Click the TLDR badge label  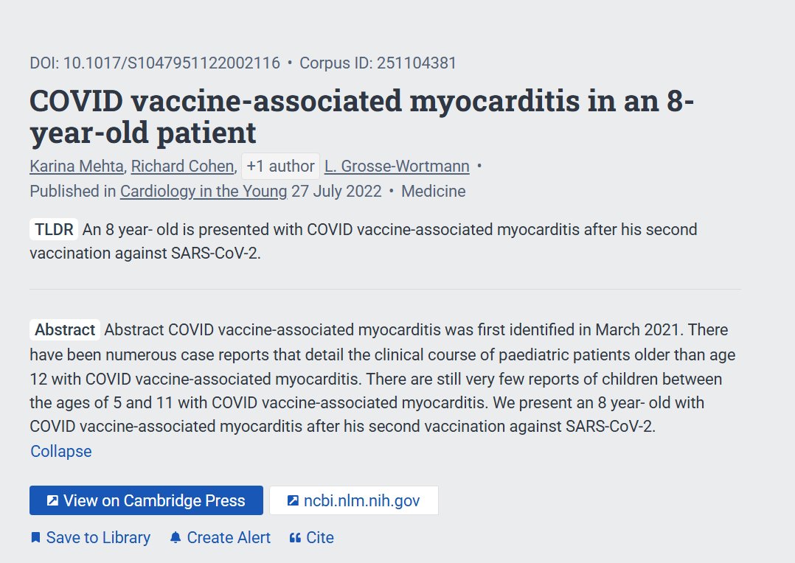click(54, 230)
